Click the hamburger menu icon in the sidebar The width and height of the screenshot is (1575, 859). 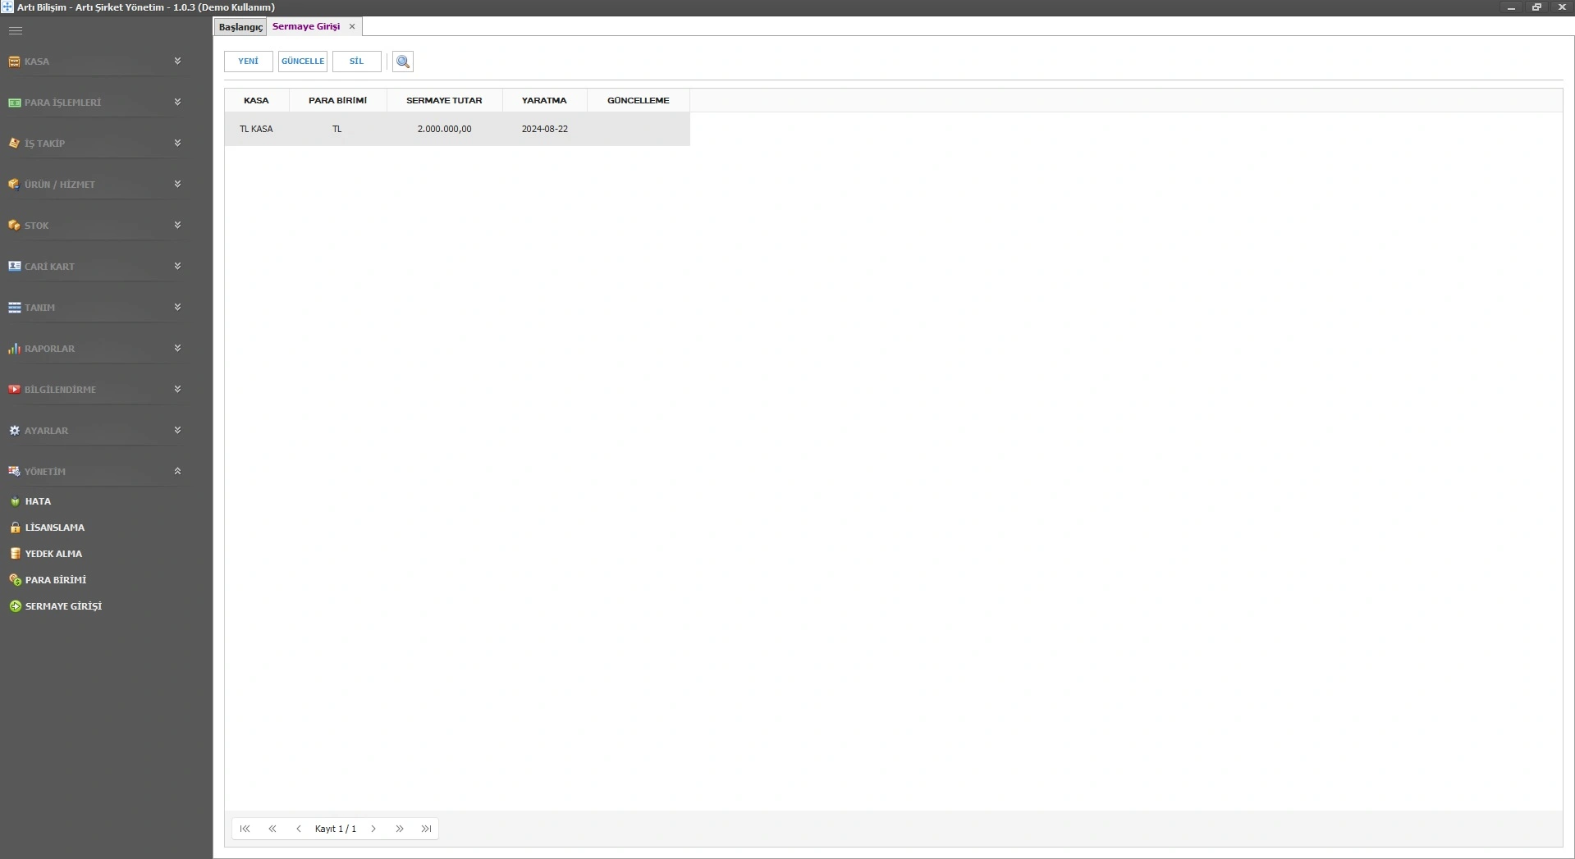[16, 30]
